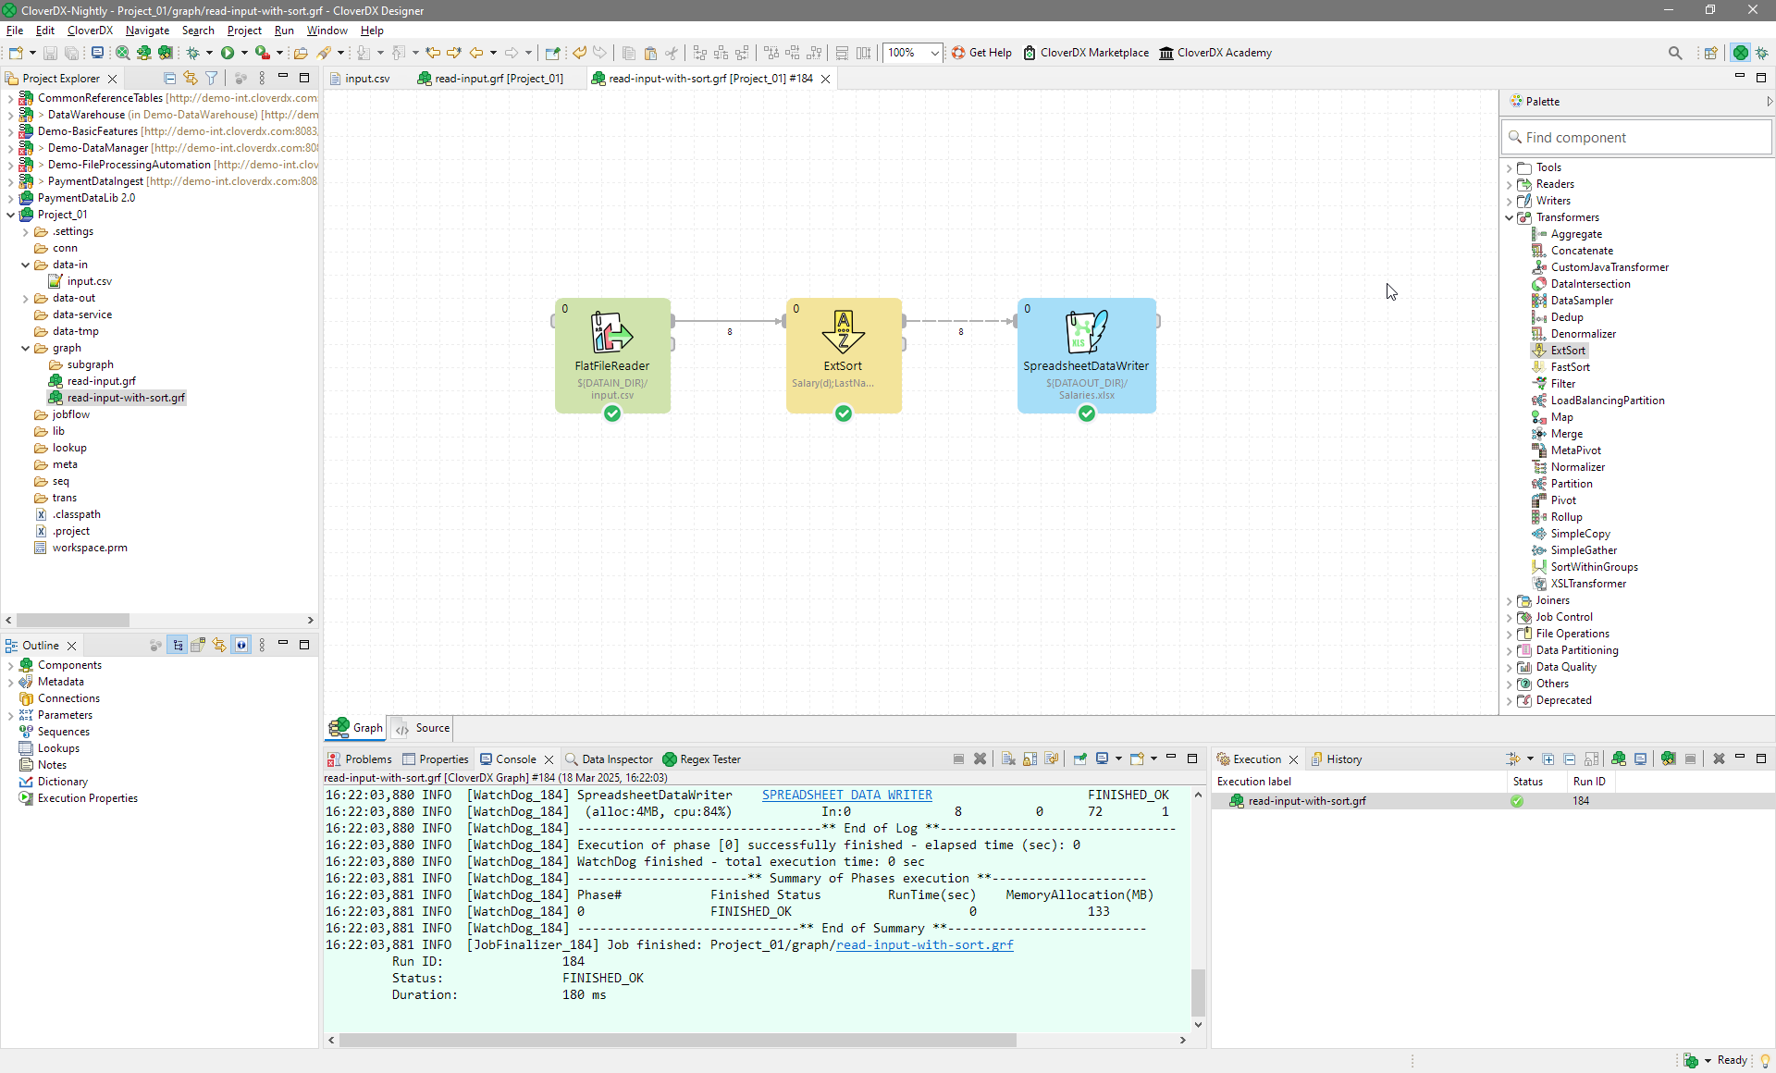Click the SpreadsheetDataWriter component icon
1776x1073 pixels.
click(1086, 332)
